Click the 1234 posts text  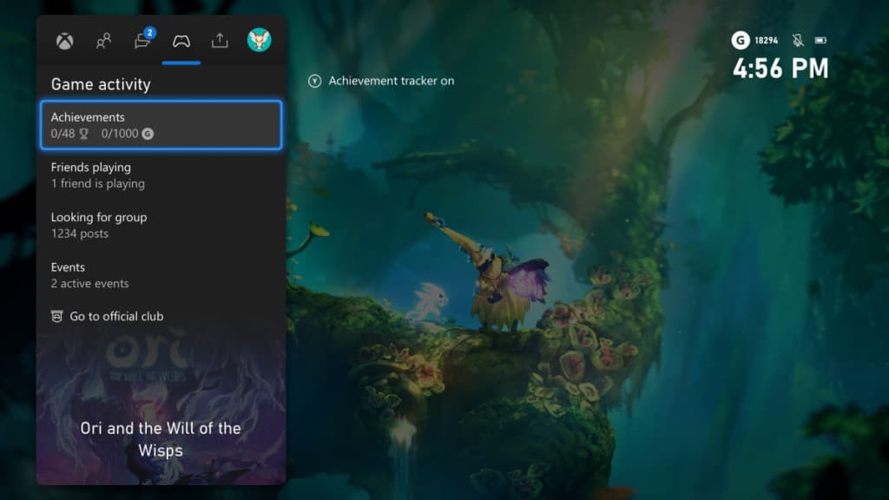[79, 234]
